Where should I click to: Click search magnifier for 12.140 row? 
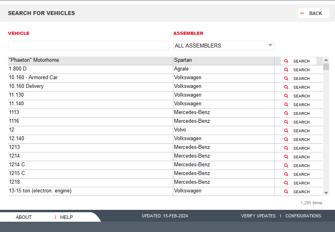click(x=286, y=139)
